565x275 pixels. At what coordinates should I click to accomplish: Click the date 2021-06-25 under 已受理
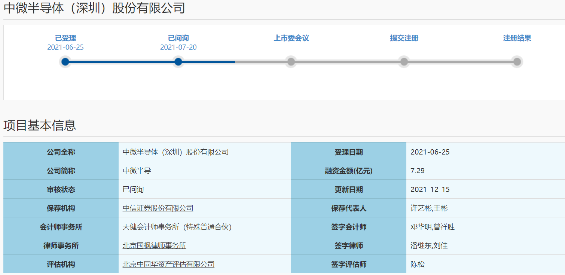[x=65, y=48]
